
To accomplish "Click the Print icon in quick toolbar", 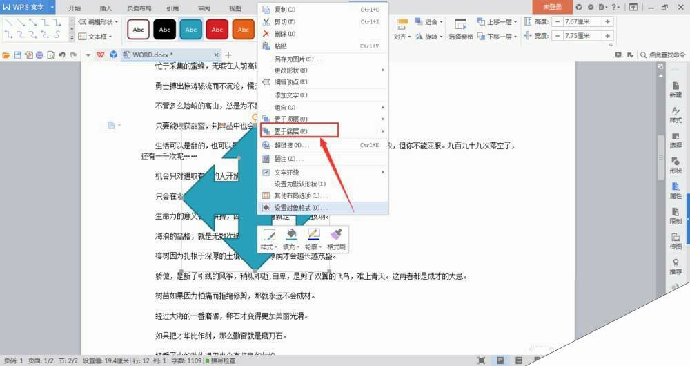I will 39,55.
